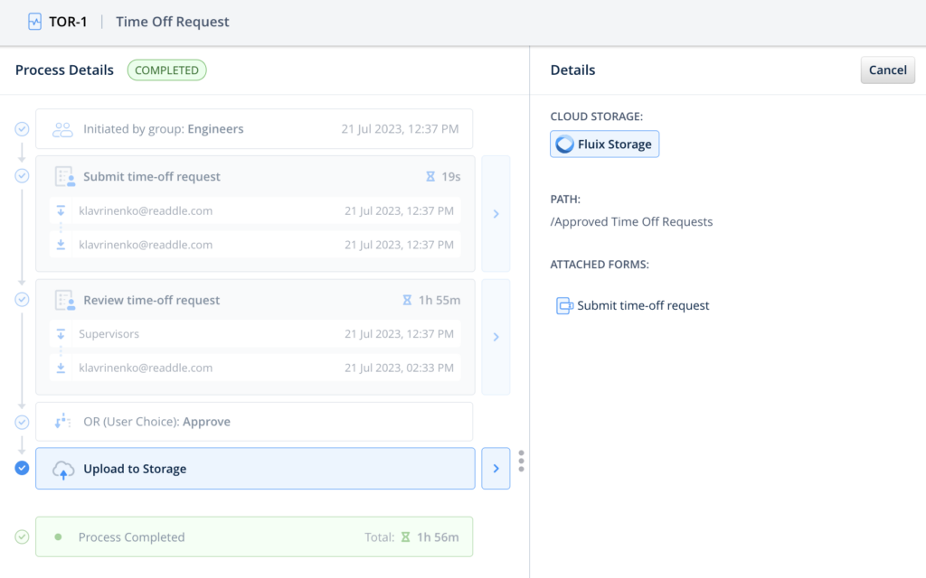Click the hourglass icon next to 1h 55m

407,300
